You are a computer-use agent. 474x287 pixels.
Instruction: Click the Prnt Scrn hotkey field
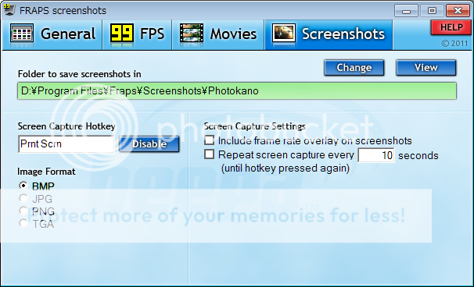66,144
